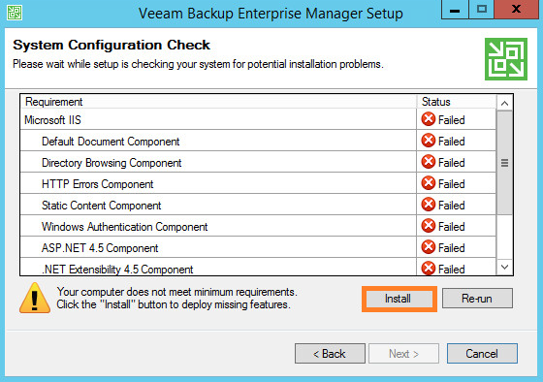
Task: Click the scroll up arrow of requirements list
Action: tap(504, 103)
